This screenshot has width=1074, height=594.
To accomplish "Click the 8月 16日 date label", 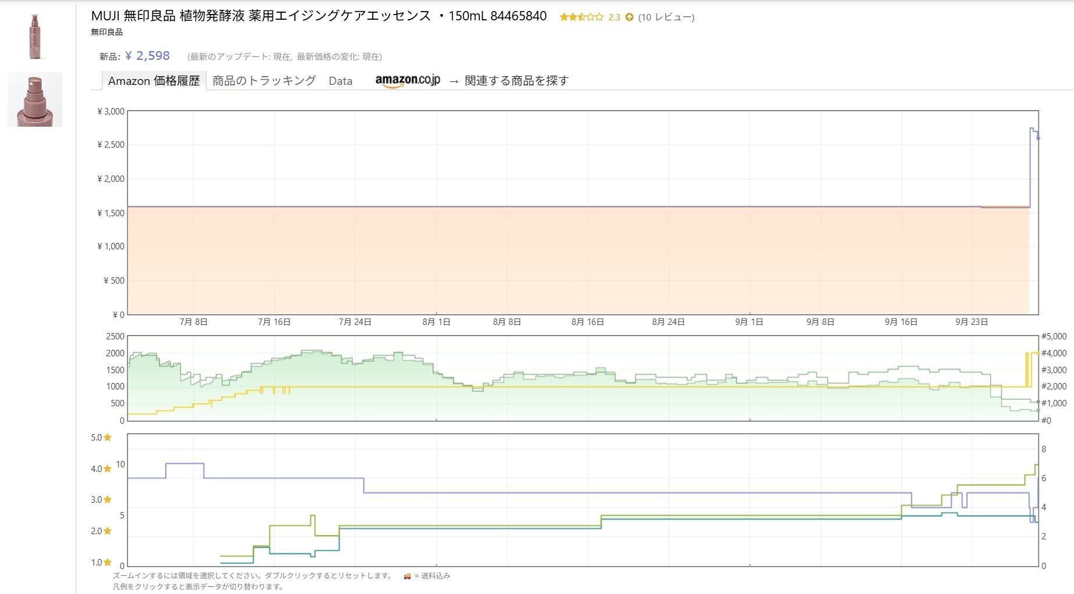I will (588, 322).
